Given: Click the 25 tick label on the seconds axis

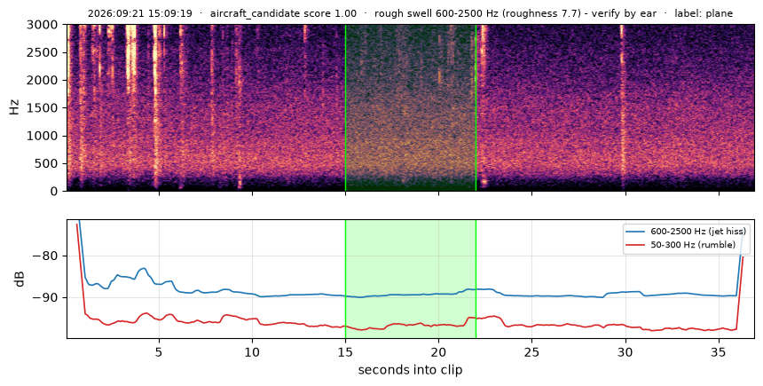Looking at the screenshot, I should coord(531,352).
